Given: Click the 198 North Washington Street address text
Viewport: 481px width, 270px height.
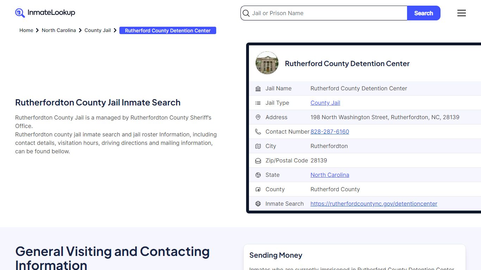Looking at the screenshot, I should tap(385, 117).
